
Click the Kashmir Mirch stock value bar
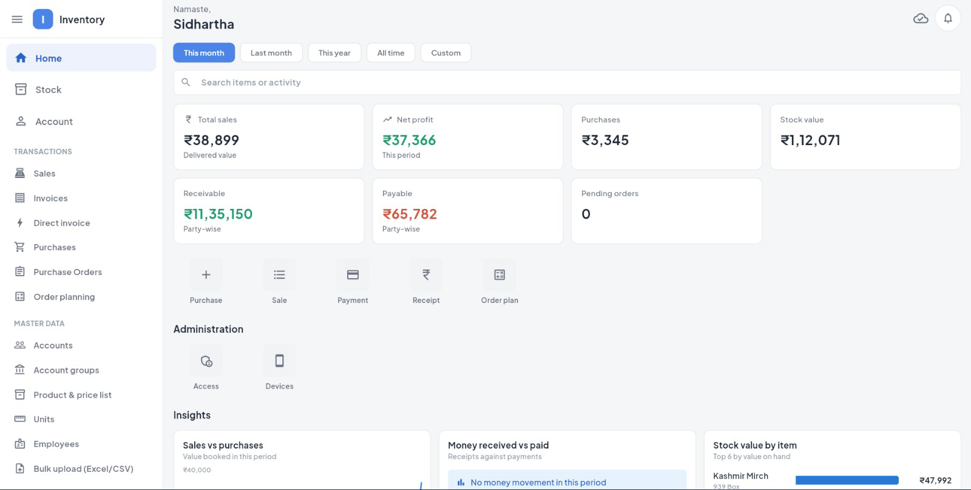coord(847,480)
